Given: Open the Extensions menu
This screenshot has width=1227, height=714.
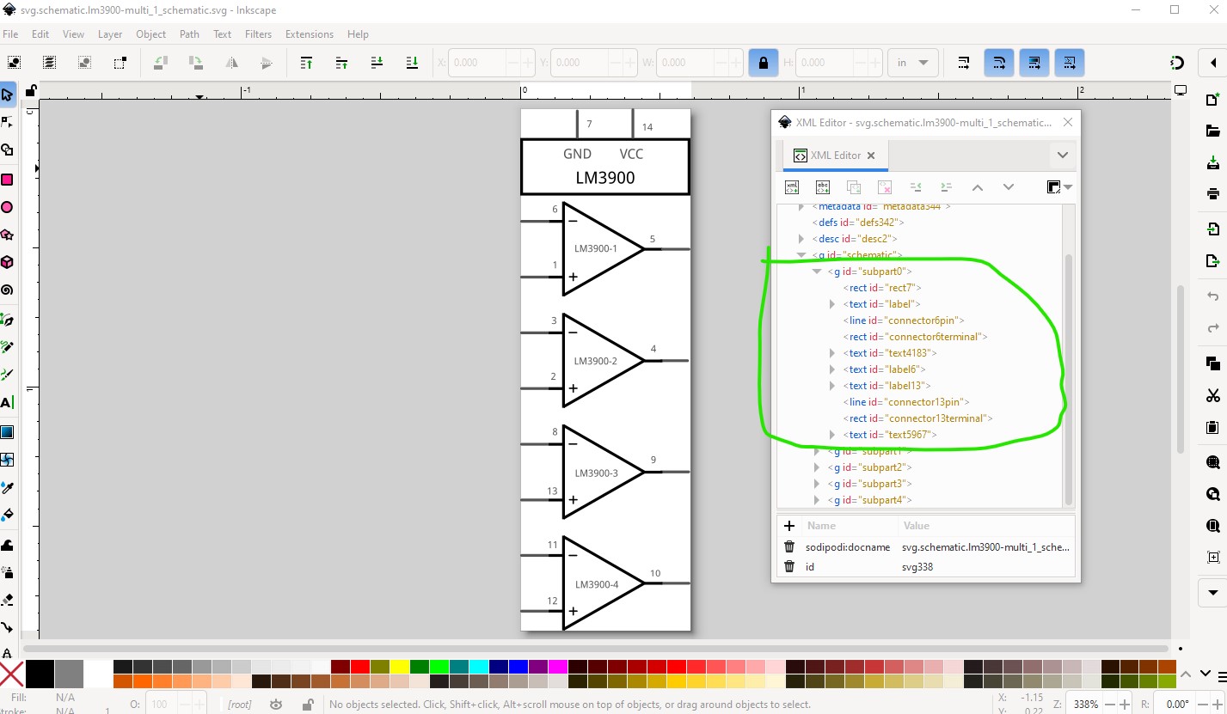Looking at the screenshot, I should 309,34.
